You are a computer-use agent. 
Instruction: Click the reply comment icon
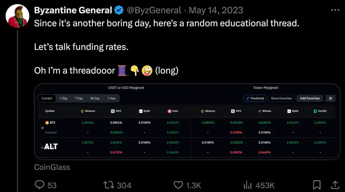pos(40,185)
